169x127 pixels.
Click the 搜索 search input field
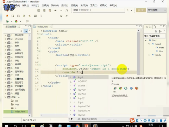tap(99, 10)
